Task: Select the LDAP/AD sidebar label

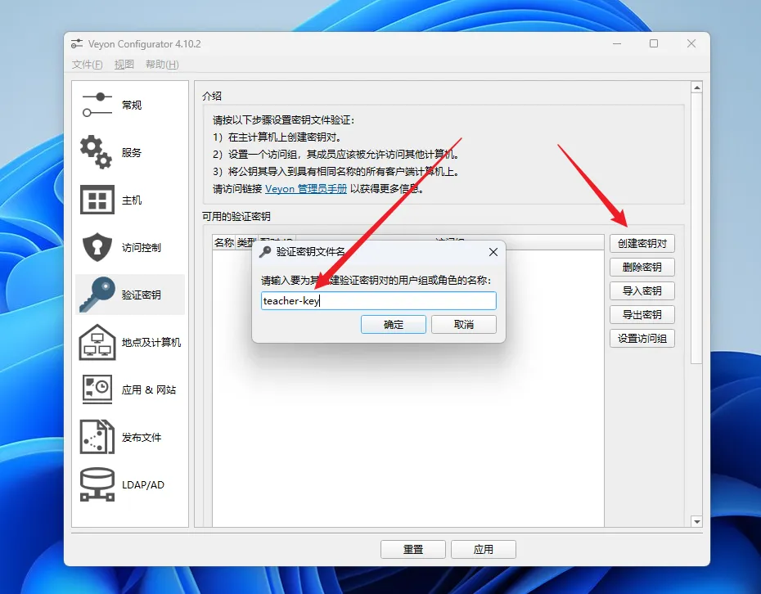Action: tap(143, 485)
